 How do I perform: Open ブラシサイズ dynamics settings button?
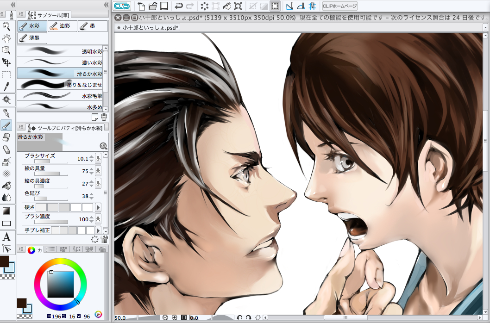tap(98, 158)
